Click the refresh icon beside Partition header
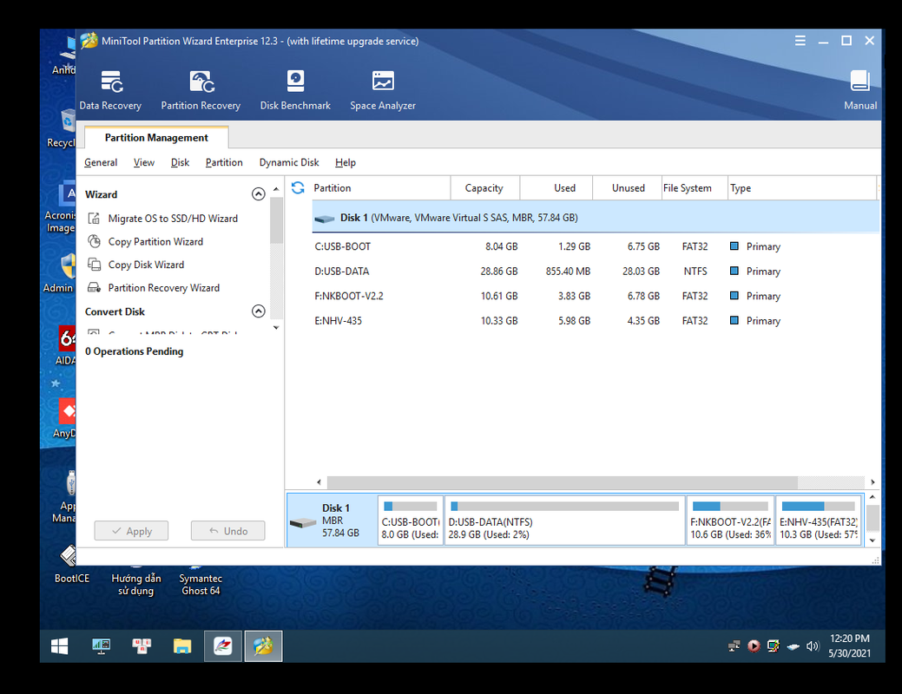 [x=298, y=187]
